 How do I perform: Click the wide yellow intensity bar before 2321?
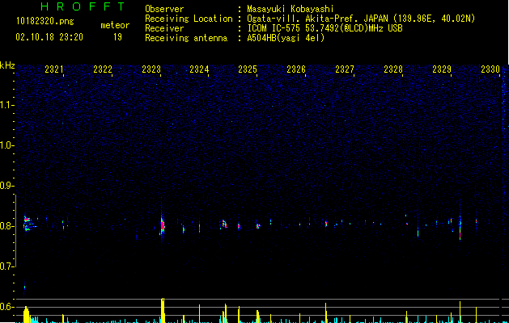point(26,315)
